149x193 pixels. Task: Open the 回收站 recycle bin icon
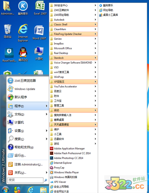7,31
